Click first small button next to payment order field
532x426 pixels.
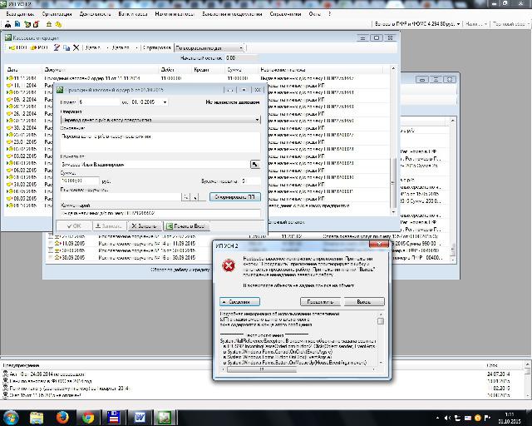[185, 197]
